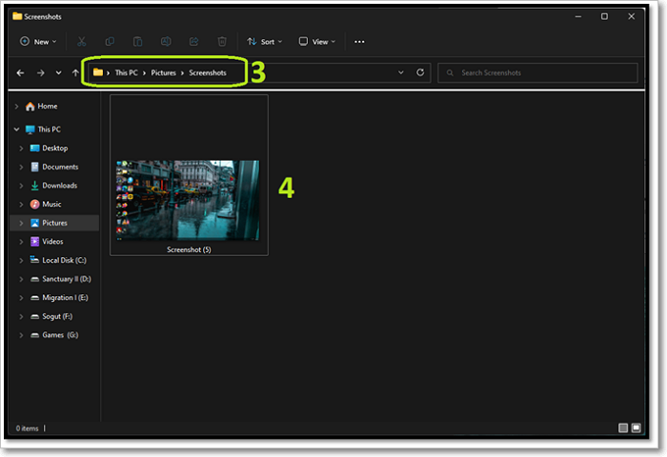This screenshot has height=457, width=667.
Task: Switch to details view in status bar
Action: click(x=623, y=428)
